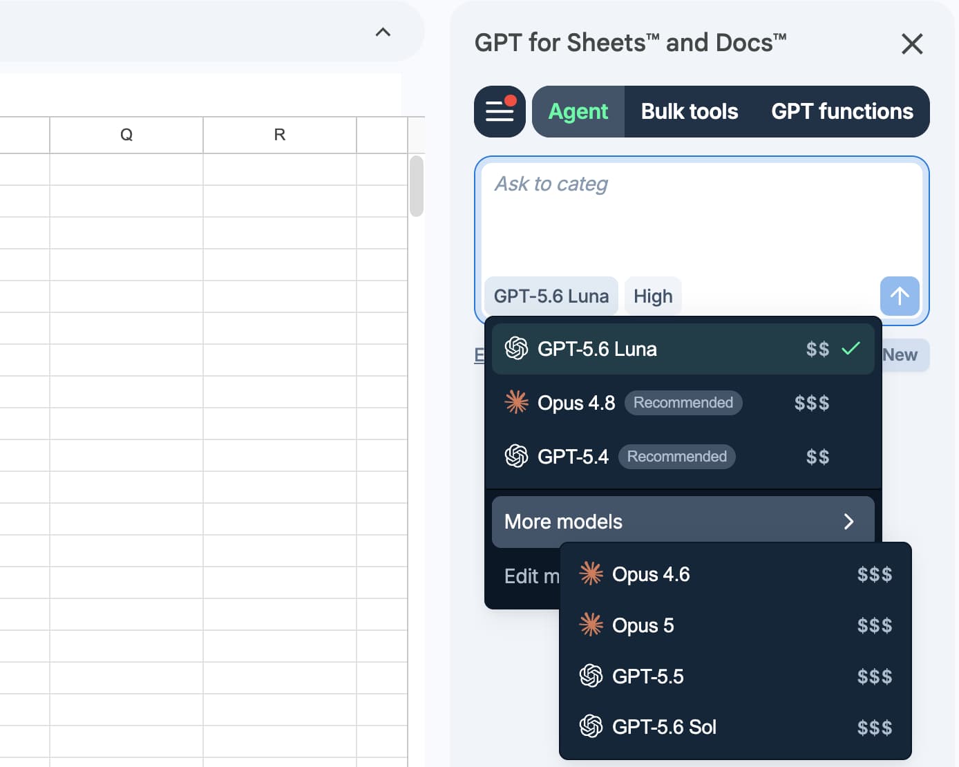
Task: Click the $$$ price label for GPT-5.5
Action: click(875, 676)
